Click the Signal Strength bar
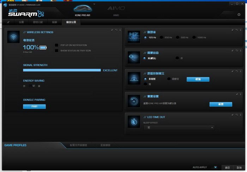The image size is (247, 172). [x=62, y=70]
